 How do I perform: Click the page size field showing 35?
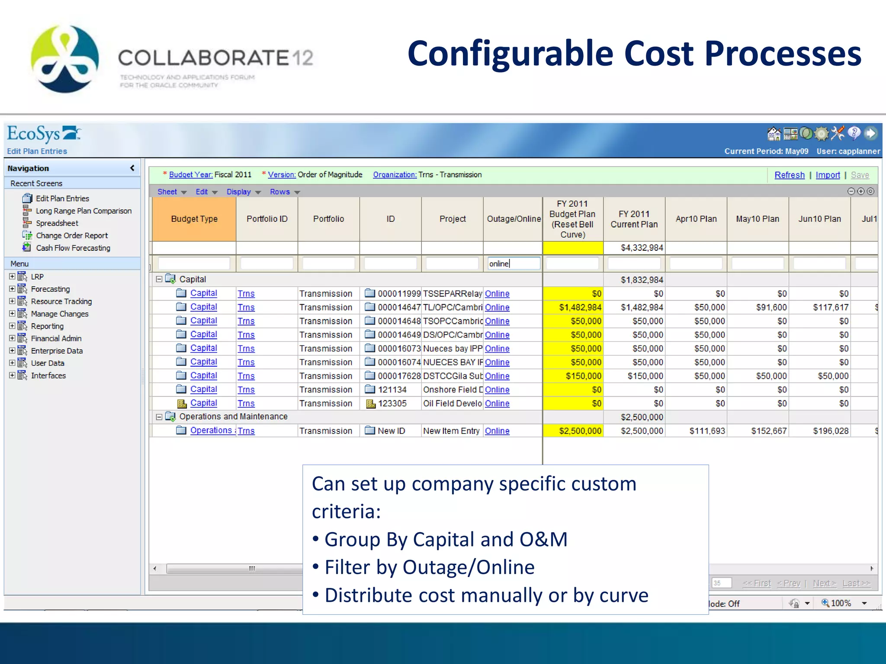click(x=721, y=583)
